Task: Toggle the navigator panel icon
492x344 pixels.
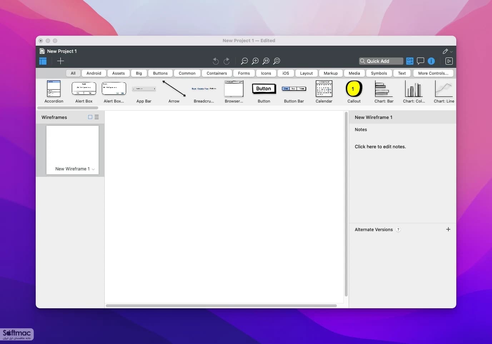Action: [43, 61]
